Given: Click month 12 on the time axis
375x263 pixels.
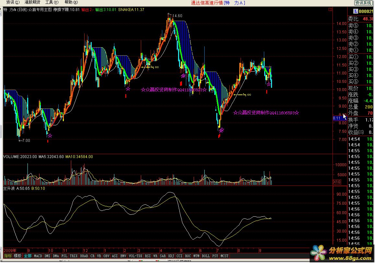Looking at the screenshot, I should 85,251.
